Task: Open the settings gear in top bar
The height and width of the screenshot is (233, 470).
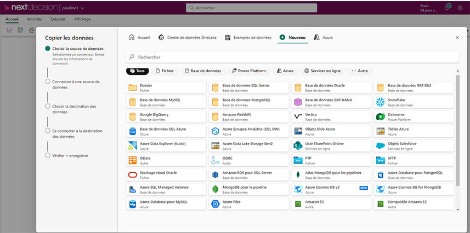Action: 460,8
